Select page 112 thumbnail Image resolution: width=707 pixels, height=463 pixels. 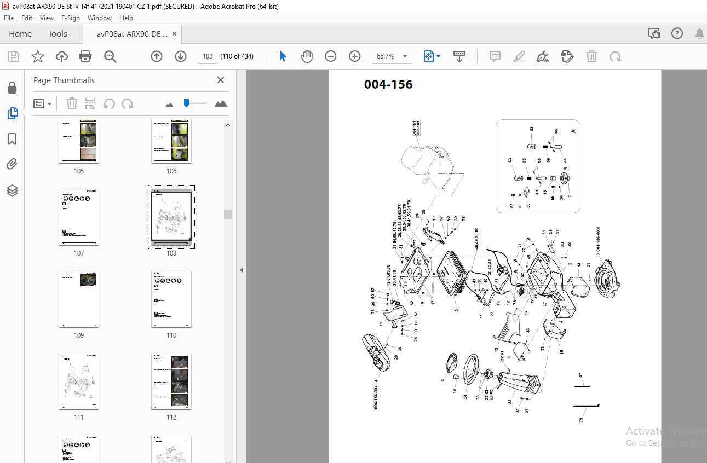pyautogui.click(x=171, y=381)
